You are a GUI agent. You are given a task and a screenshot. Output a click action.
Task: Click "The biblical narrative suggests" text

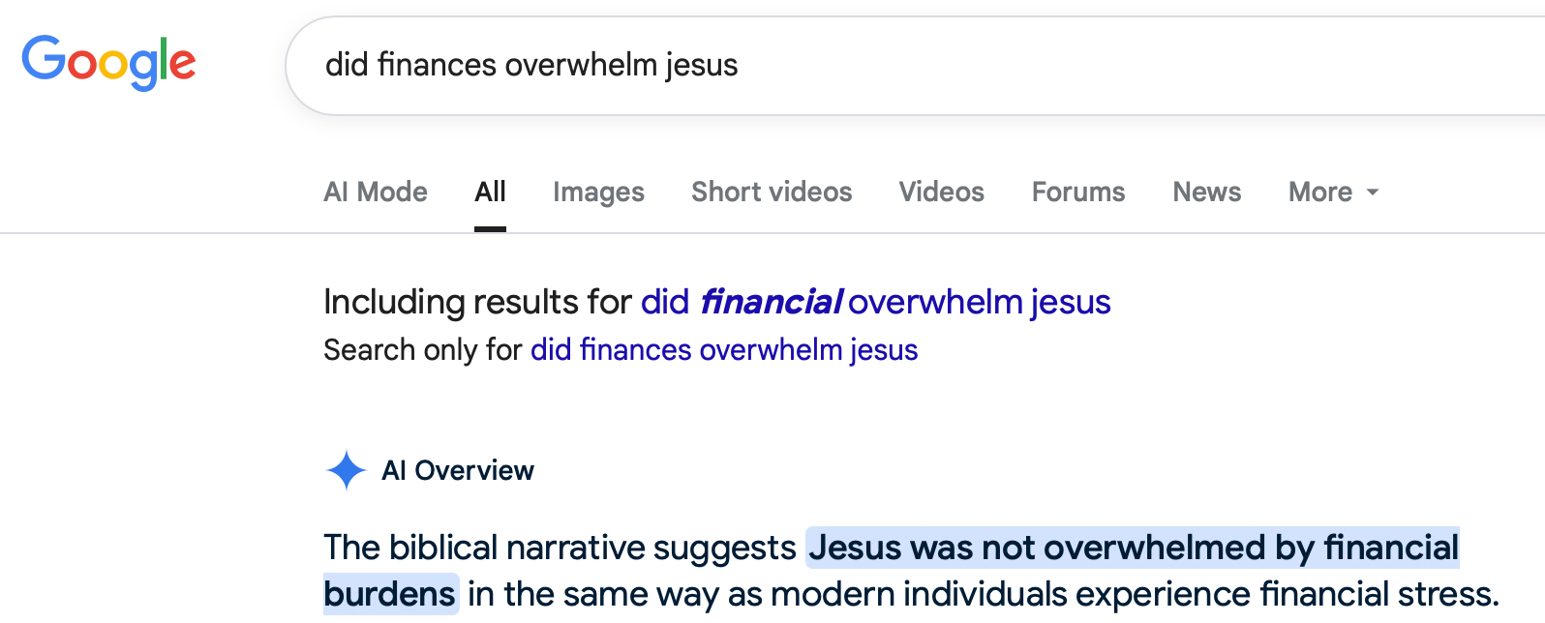(x=560, y=549)
